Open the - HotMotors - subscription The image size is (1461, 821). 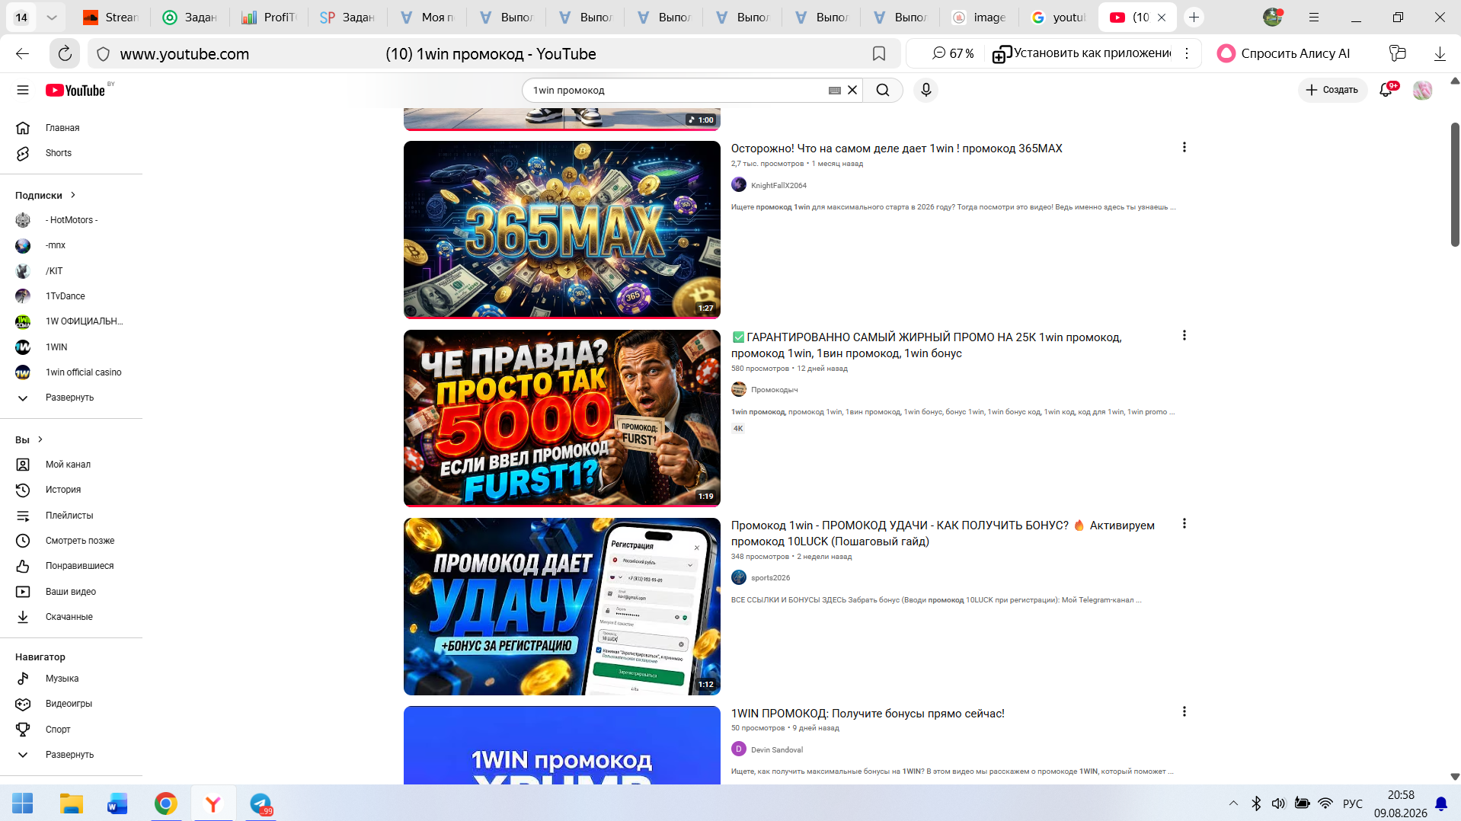click(x=72, y=220)
